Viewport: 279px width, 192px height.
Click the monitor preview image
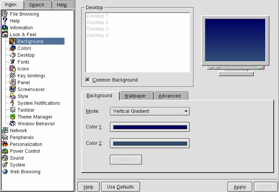235,41
